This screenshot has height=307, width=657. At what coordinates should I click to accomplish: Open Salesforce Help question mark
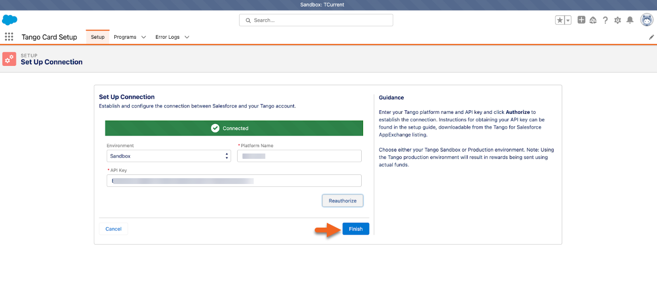tap(605, 20)
